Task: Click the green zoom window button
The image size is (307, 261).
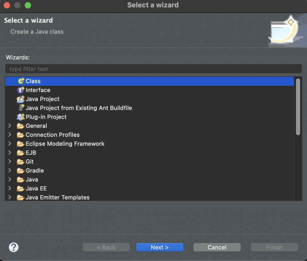Action: point(28,5)
